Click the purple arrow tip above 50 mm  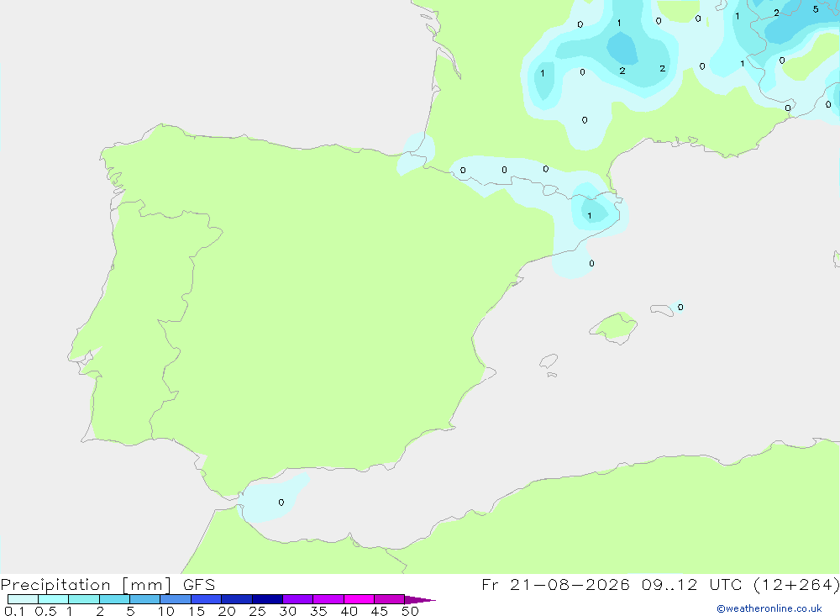419,599
